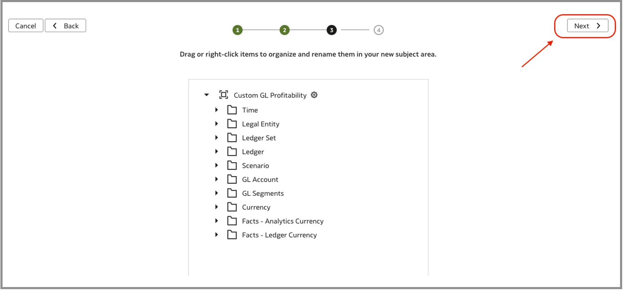Click the Currency folder icon

[232, 207]
